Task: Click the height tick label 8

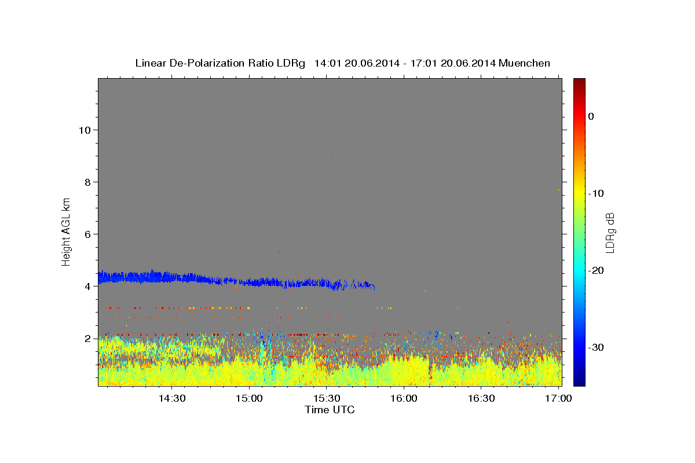Action: 88,182
